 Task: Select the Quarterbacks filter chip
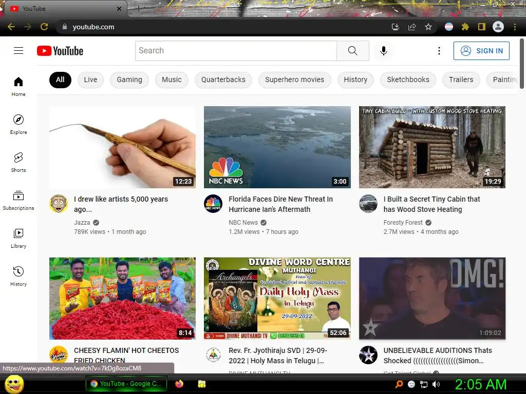coord(223,80)
